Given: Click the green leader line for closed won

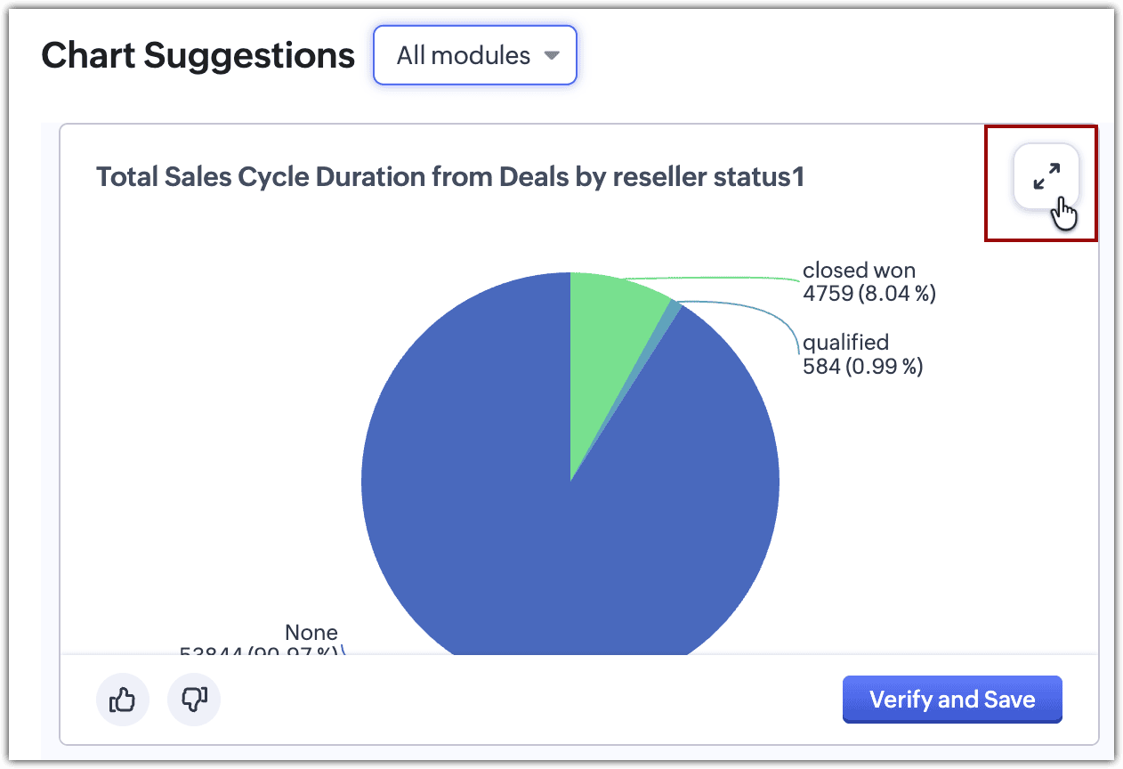Looking at the screenshot, I should pos(712,279).
